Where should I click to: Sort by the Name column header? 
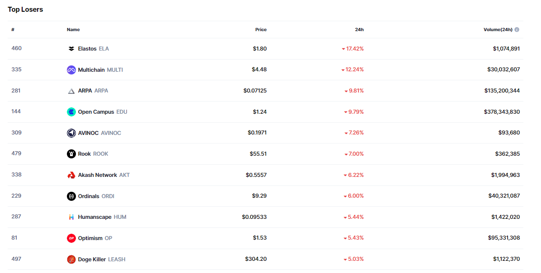(73, 30)
